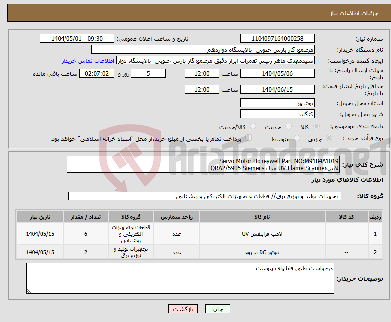Toggle the Islamic treasury payment checkbox
Viewport: 391px width, 322px height.
[249, 137]
